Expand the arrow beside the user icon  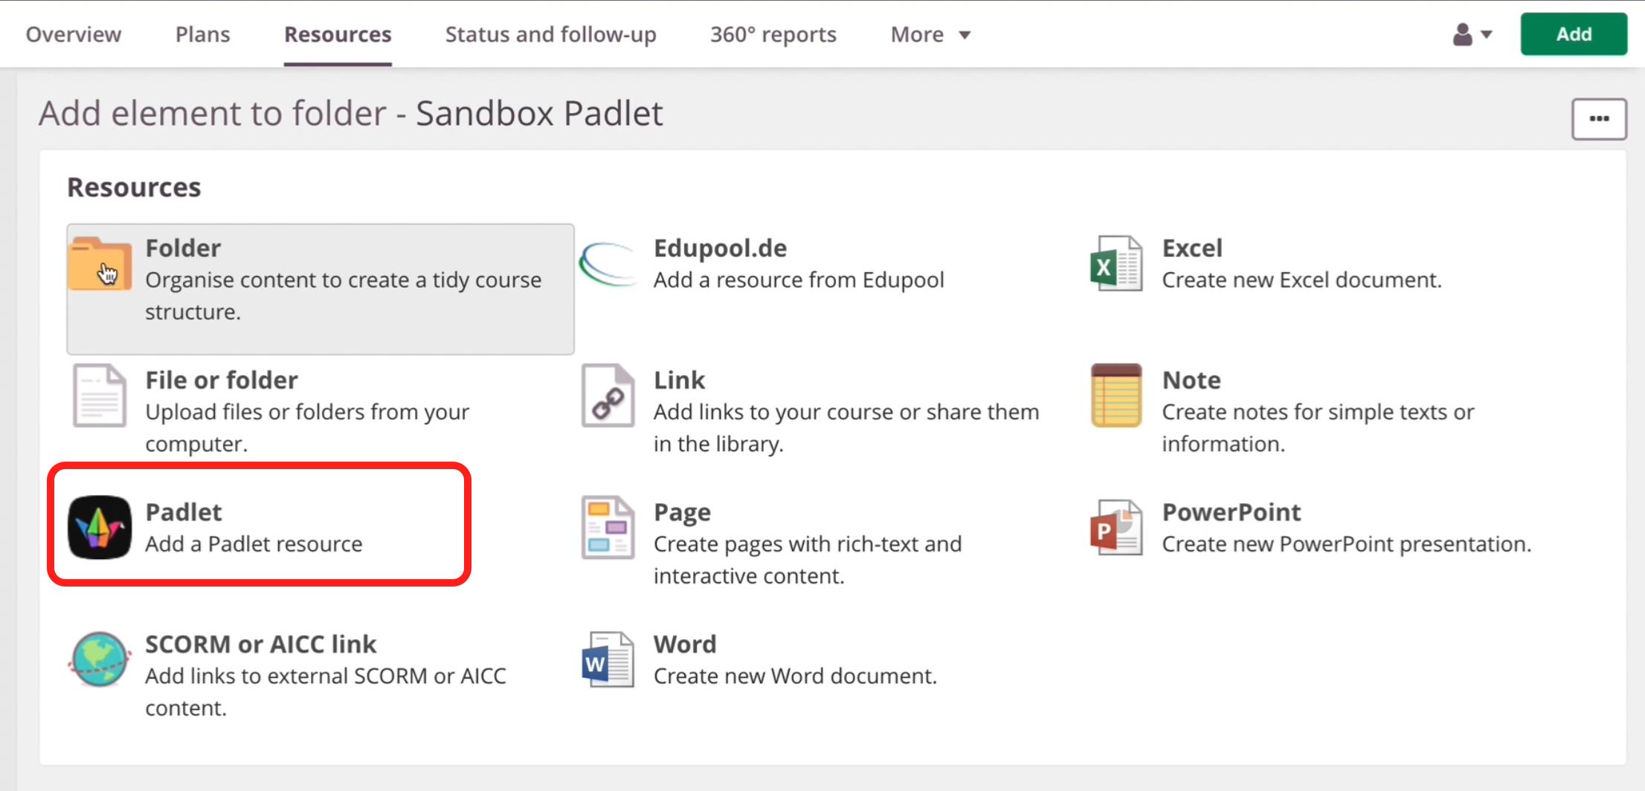coord(1487,34)
